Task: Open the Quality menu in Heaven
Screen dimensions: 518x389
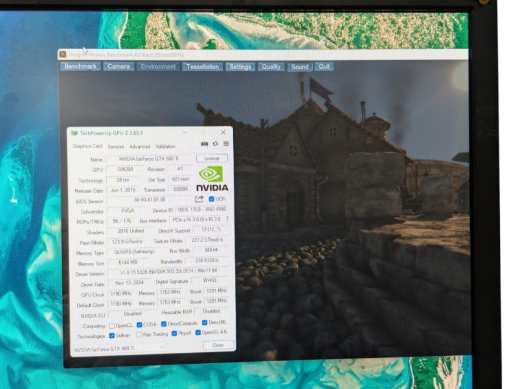Action: (271, 67)
